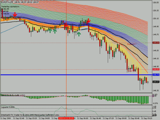This screenshot has width=160, height=120.
Task: Click the MACD scale value 0.183
Action: click(x=155, y=94)
